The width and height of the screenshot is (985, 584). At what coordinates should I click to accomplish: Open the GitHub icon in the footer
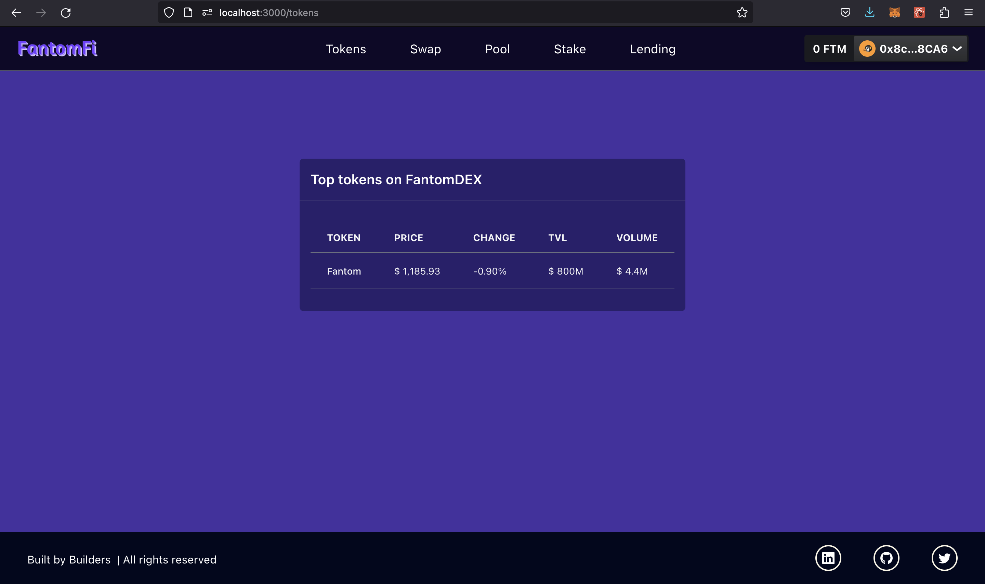[x=886, y=558]
